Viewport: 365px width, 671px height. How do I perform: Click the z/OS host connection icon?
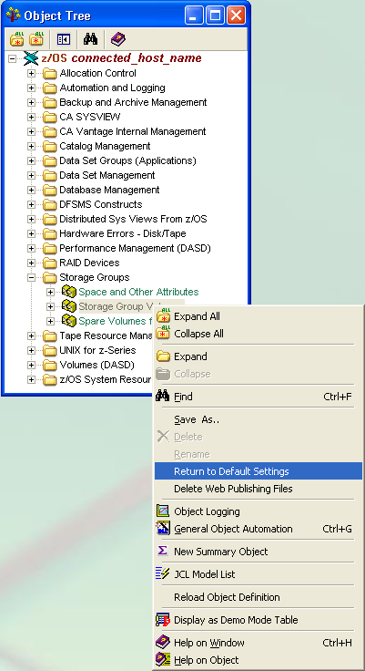tap(31, 58)
